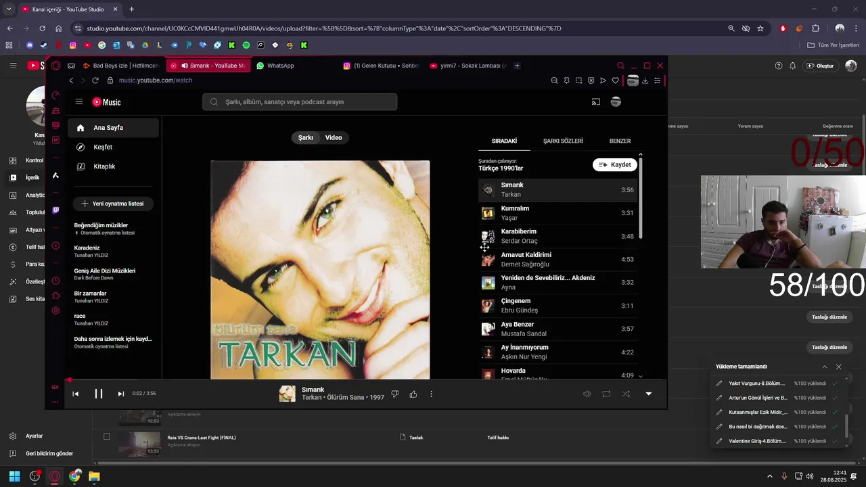Viewport: 866px width, 487px height.
Task: Tick the Raia VS Crane-Last Fight checkbox
Action: (107, 437)
